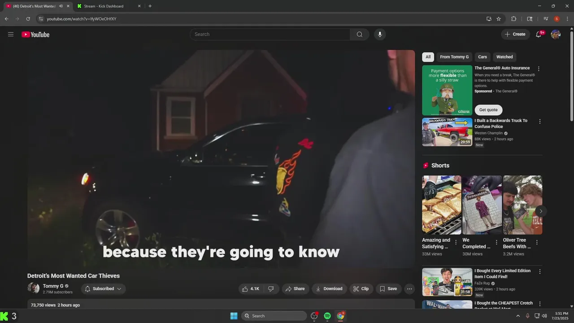Viewport: 574px width, 323px height.
Task: Open Windows Start menu
Action: pyautogui.click(x=234, y=316)
